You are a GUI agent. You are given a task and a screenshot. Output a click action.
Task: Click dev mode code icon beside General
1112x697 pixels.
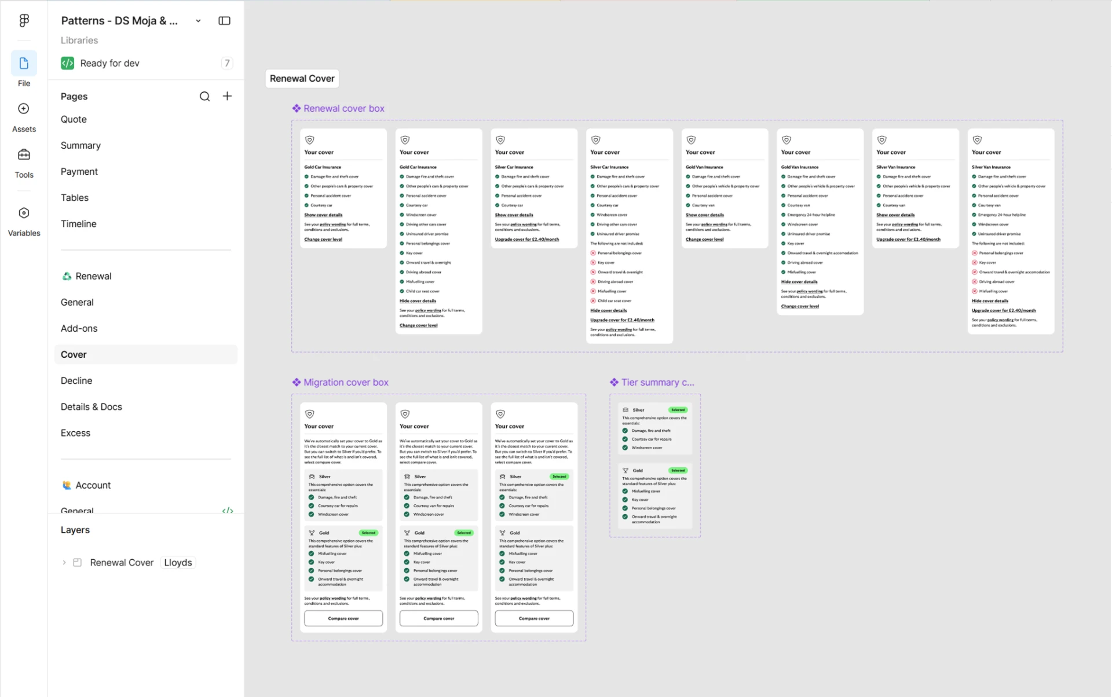pyautogui.click(x=228, y=510)
